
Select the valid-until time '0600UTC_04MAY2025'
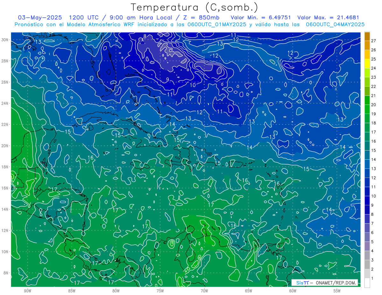point(335,25)
